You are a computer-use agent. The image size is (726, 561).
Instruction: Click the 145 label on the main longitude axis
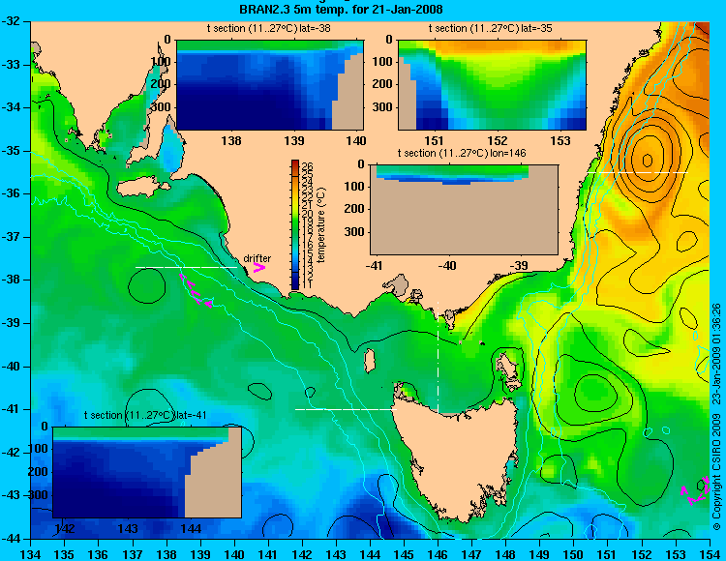404,555
